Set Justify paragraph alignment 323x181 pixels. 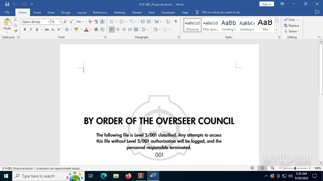point(130,29)
